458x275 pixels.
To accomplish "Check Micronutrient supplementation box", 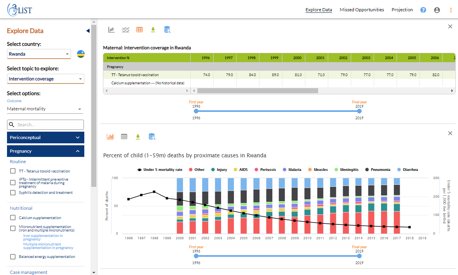I will (13, 228).
